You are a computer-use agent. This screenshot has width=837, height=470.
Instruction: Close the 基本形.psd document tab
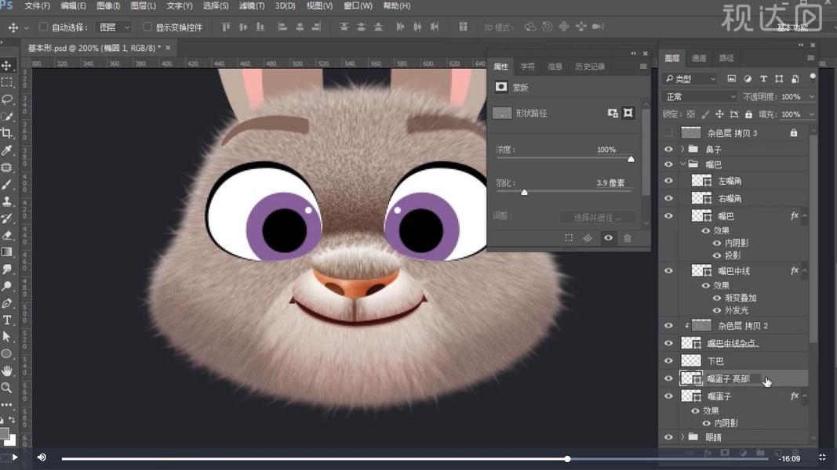(168, 48)
